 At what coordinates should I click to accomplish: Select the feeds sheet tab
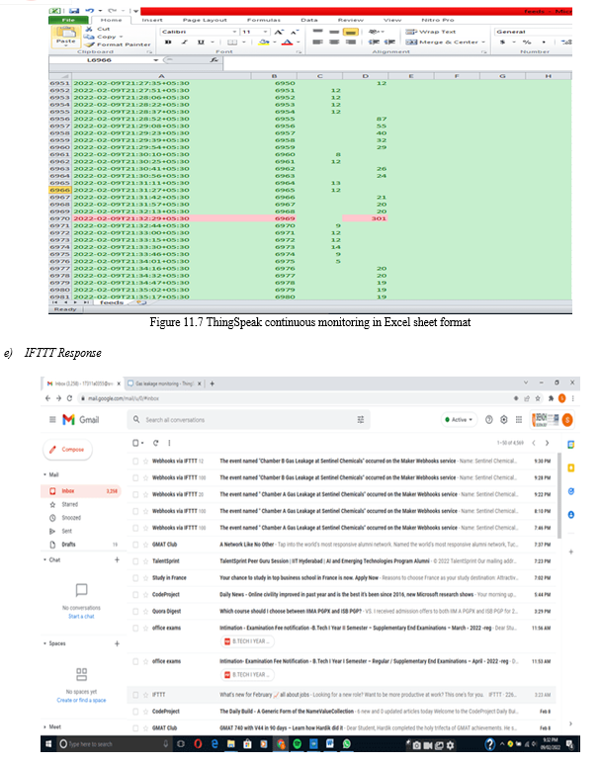pos(112,302)
